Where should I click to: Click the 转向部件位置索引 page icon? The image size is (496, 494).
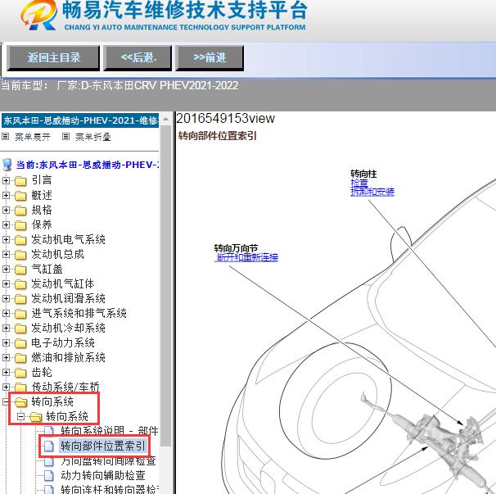49,446
